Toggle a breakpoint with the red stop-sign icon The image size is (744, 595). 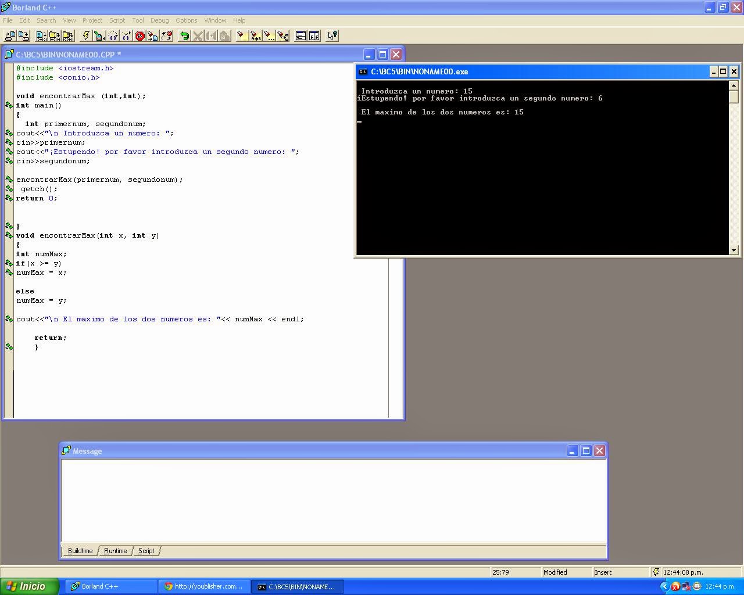coord(139,35)
